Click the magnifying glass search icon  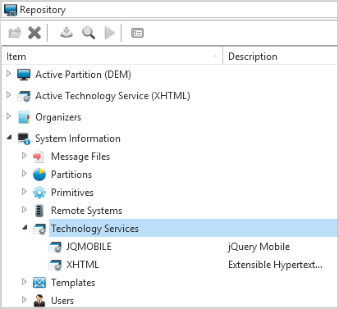click(89, 33)
